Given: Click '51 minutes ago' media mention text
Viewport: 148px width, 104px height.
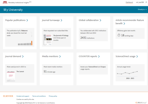Looking at the screenshot, I should pyautogui.click(x=49, y=72).
